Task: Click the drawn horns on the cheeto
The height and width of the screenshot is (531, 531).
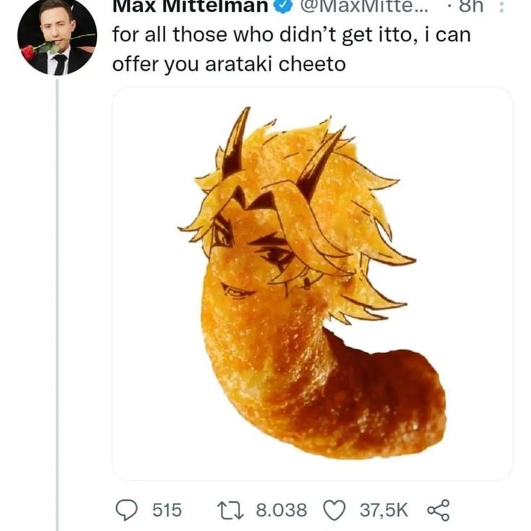Action: pos(235,143)
